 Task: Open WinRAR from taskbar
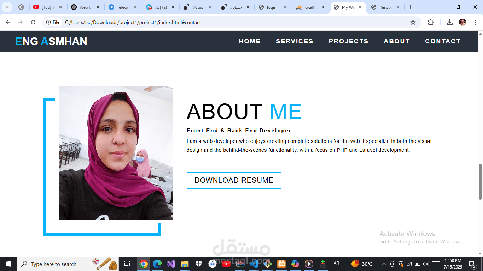pos(240,264)
